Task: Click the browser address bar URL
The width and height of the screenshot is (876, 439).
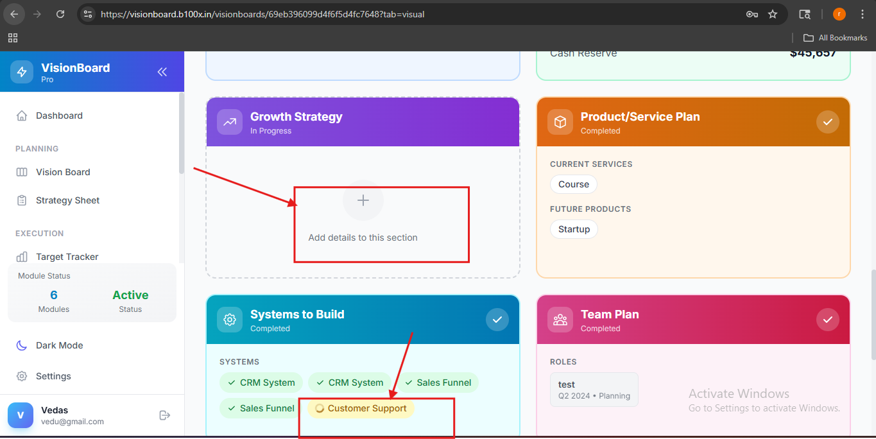Action: 262,14
